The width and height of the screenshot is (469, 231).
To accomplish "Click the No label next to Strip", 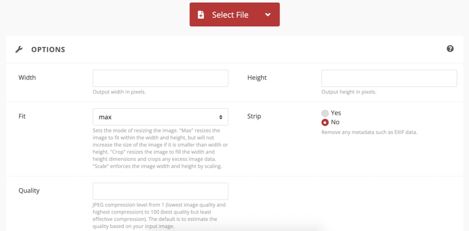I will pos(335,122).
